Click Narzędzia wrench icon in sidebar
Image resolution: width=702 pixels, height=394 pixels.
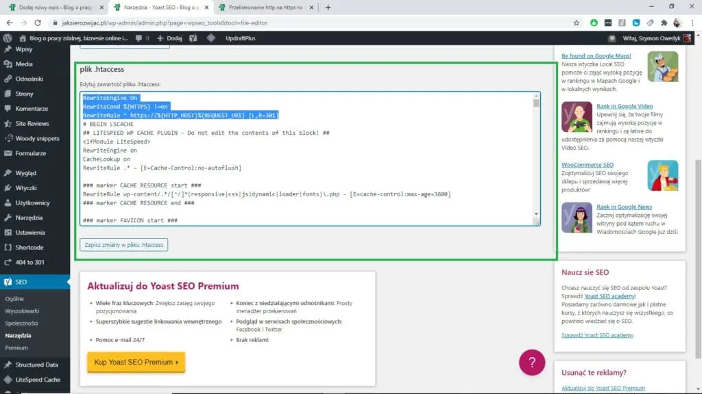coord(8,218)
